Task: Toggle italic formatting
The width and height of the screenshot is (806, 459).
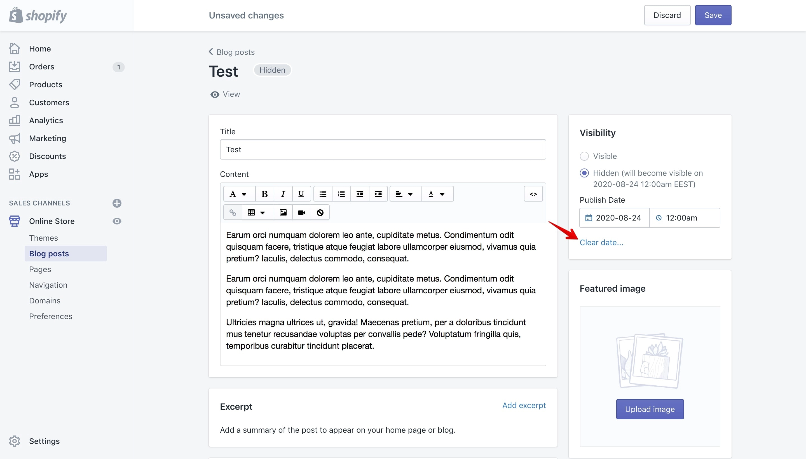Action: pos(283,194)
